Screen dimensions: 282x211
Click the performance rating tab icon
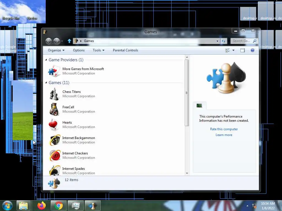199,106
